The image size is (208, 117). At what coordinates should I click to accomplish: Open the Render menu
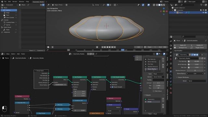(15, 2)
